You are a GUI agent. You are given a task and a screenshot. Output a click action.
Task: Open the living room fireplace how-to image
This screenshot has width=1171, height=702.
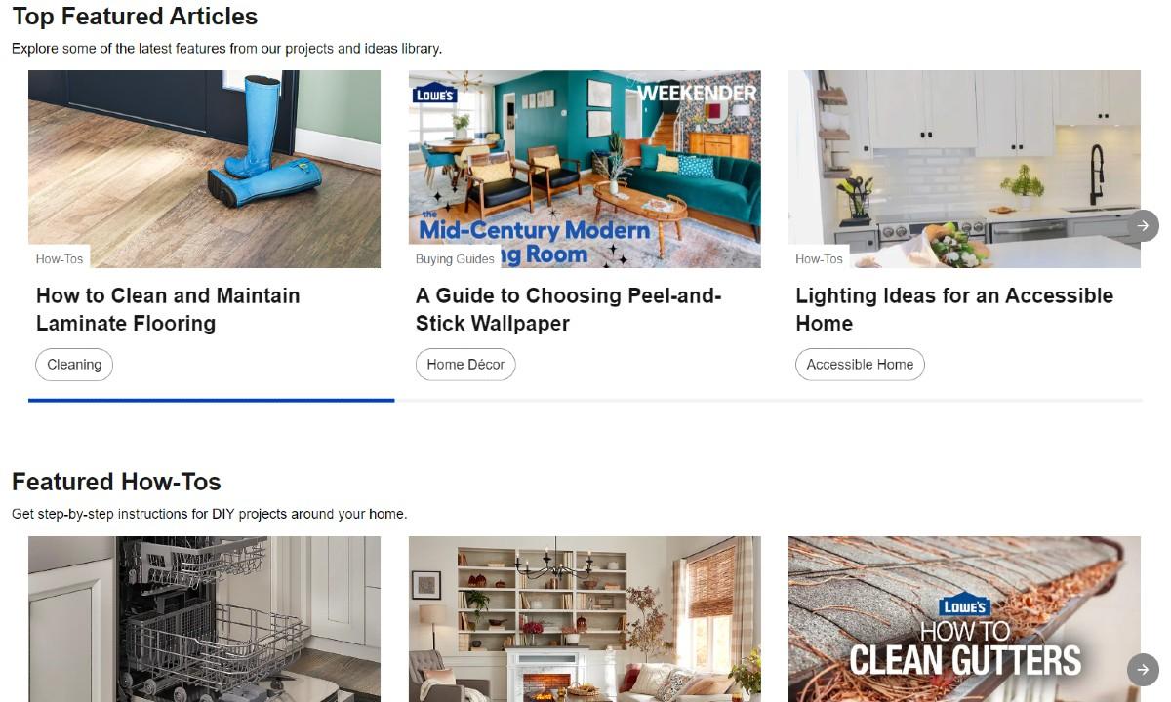point(585,619)
